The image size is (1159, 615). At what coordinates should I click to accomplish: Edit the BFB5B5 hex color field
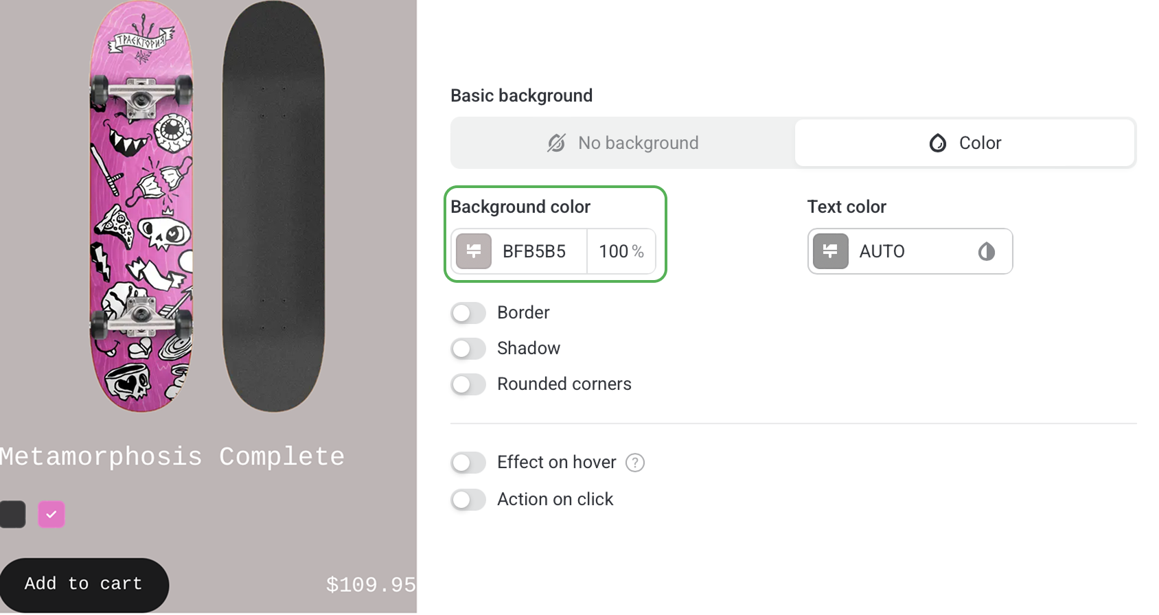point(534,251)
